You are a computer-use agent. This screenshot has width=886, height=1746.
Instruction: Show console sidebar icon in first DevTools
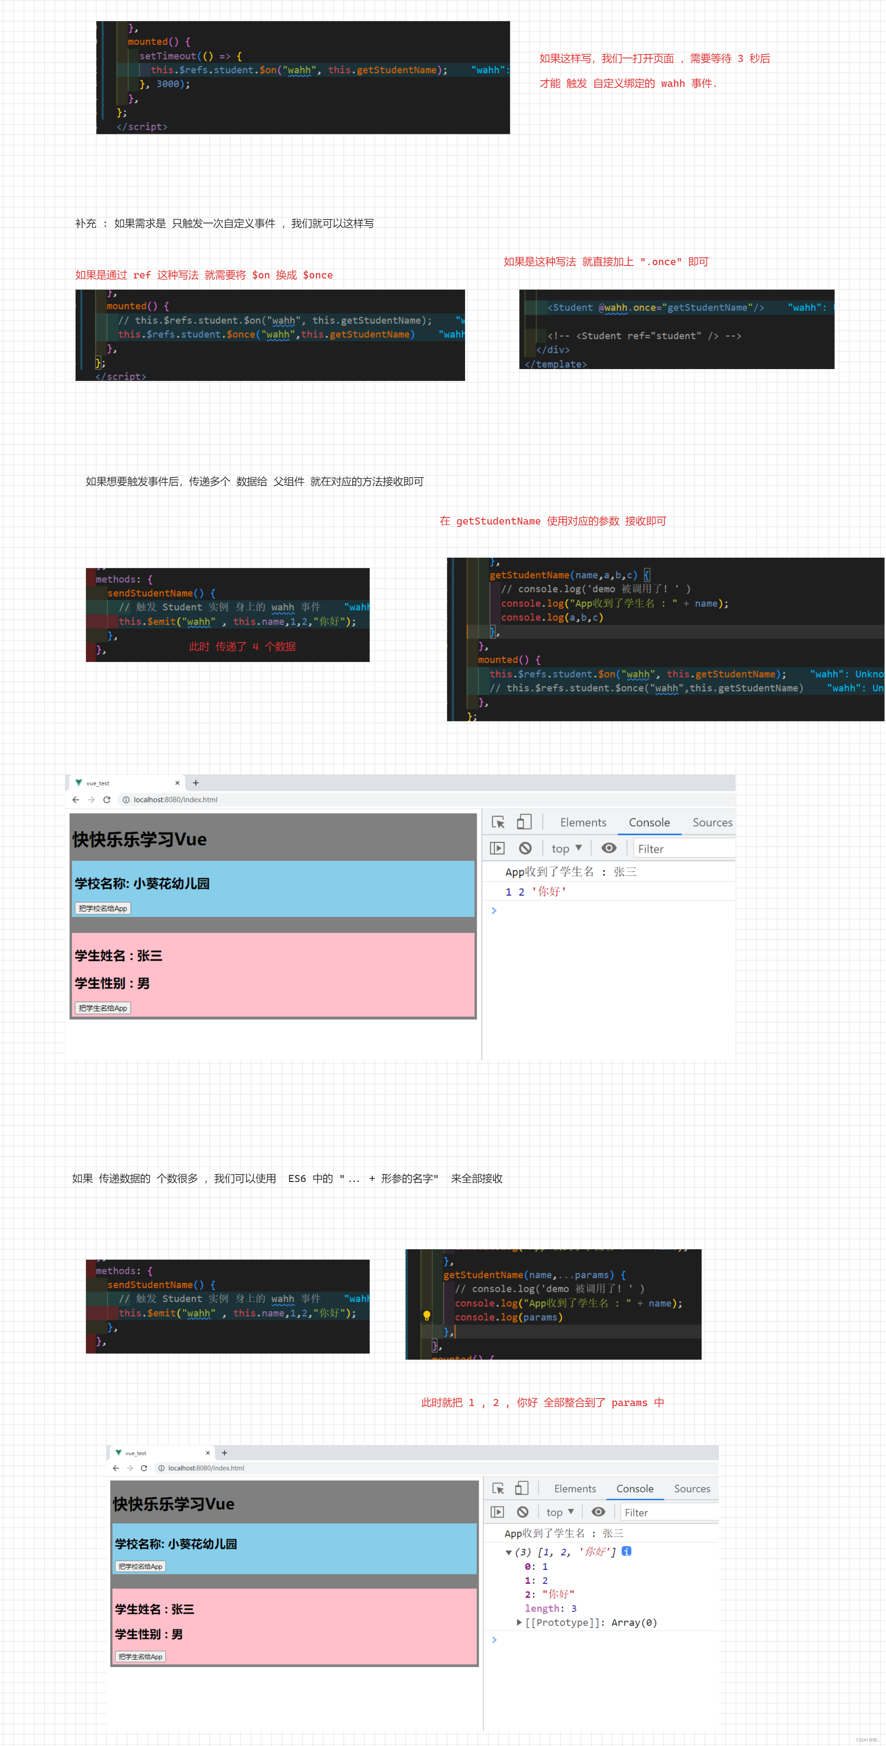coord(497,848)
